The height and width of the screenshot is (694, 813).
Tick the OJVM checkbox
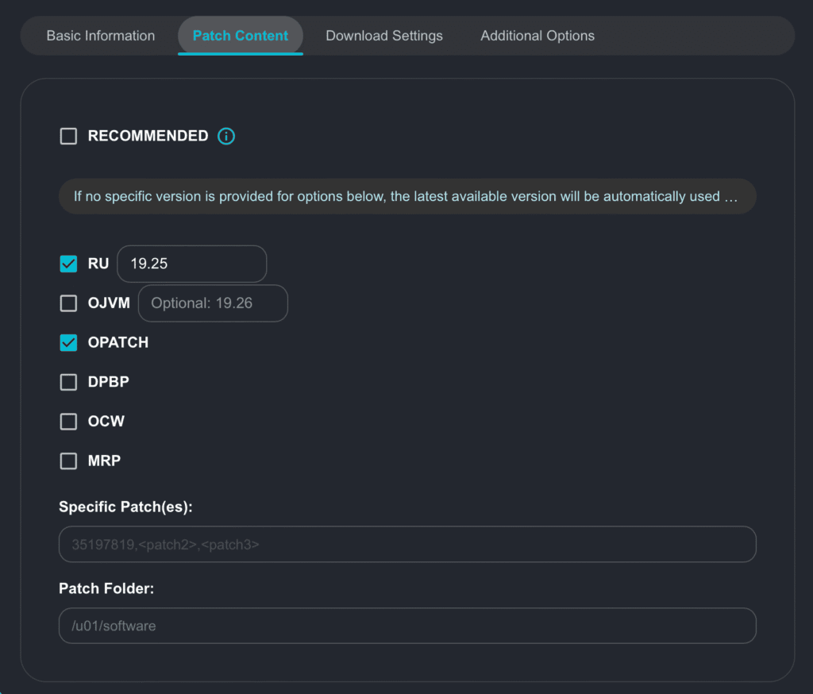pyautogui.click(x=69, y=303)
